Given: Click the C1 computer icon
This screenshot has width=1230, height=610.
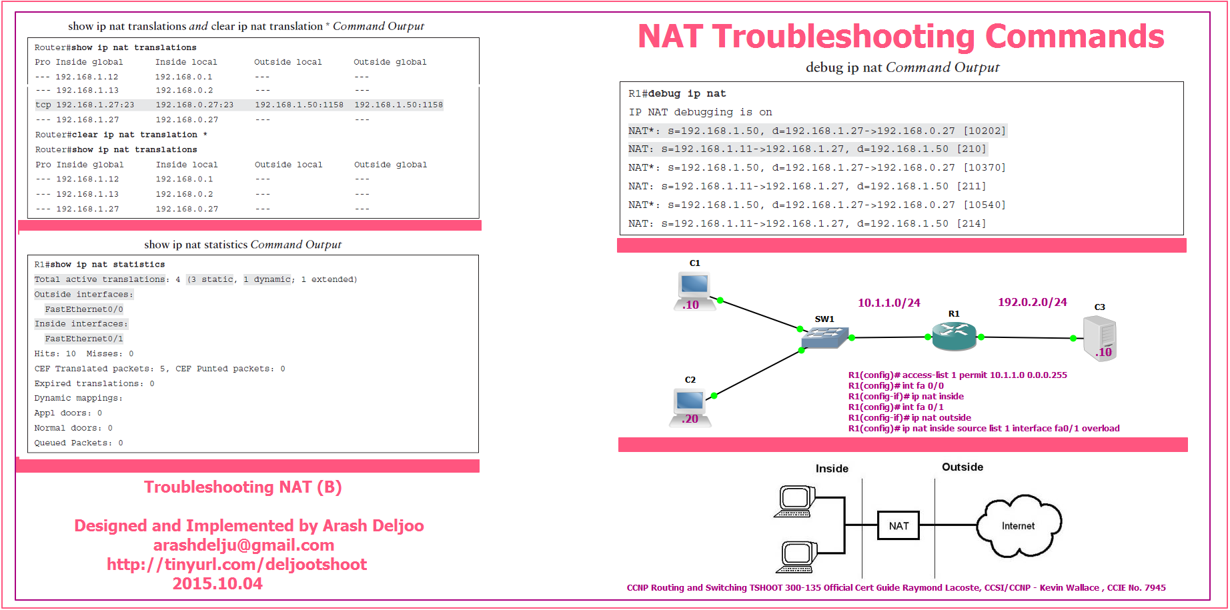Looking at the screenshot, I should (x=694, y=290).
